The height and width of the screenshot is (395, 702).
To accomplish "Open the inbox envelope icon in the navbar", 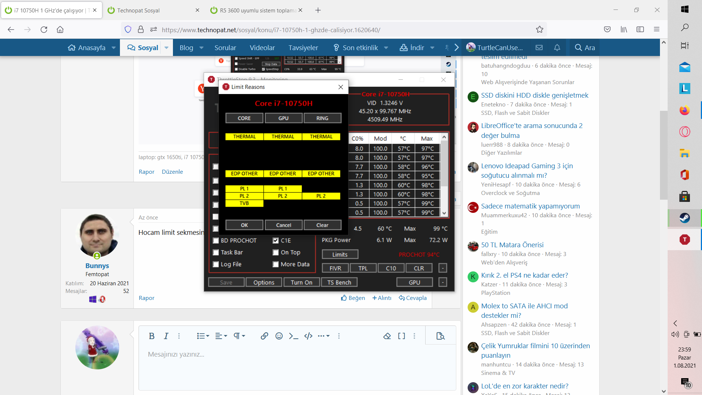I will [x=539, y=48].
